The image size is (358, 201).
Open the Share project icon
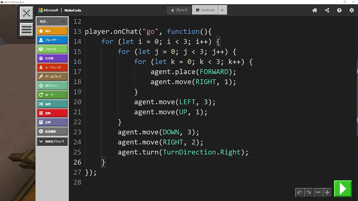pos(327,10)
